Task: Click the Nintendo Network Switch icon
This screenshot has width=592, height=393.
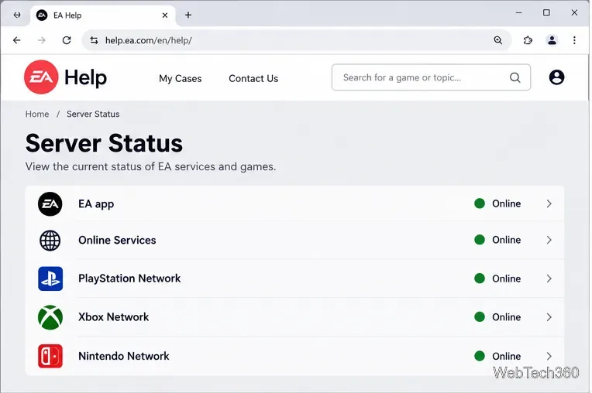Action: click(50, 356)
